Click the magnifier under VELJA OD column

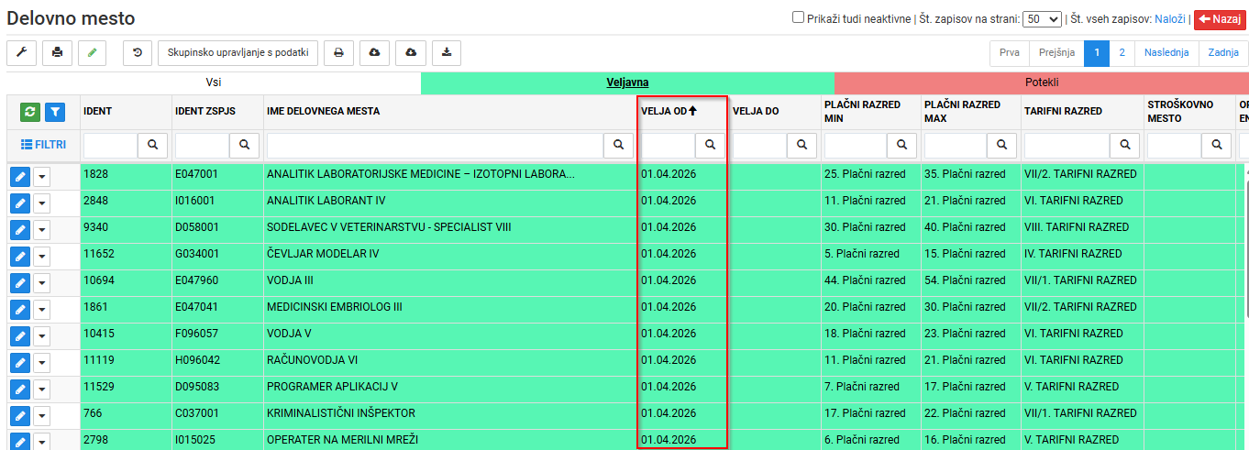tap(710, 145)
